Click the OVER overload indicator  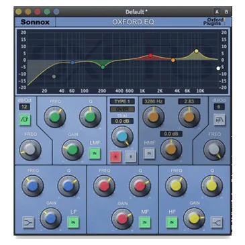122,109
